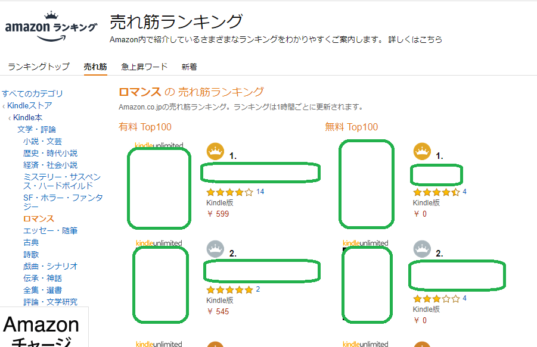Click star rating of ￥599 Kindle book
The image size is (537, 347).
coord(229,192)
